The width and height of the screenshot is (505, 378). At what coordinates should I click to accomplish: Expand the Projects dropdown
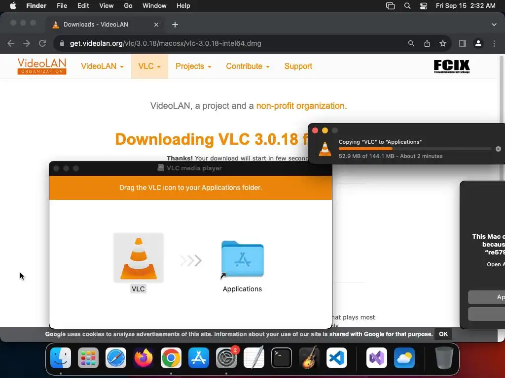pos(193,66)
